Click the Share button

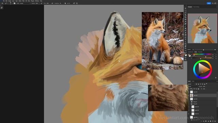tap(209, 3)
